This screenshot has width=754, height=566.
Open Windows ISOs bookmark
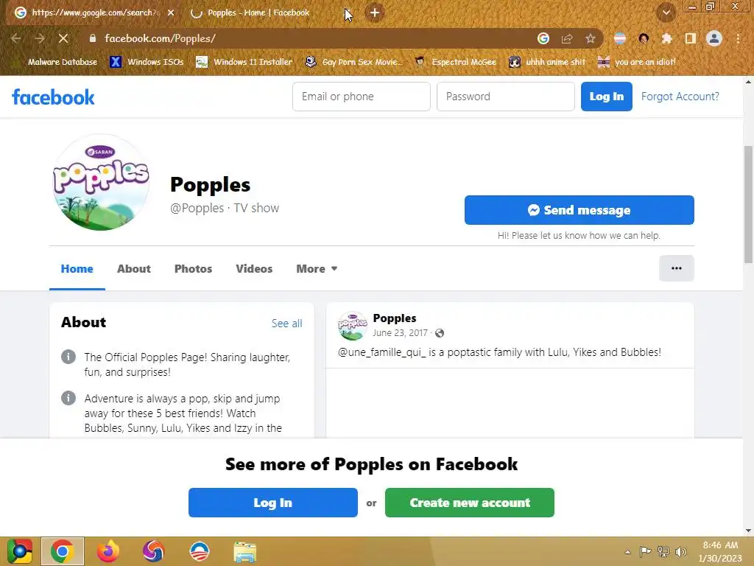[147, 62]
